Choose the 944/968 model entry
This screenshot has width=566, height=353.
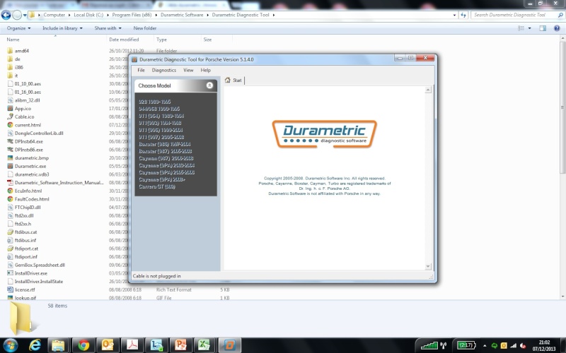tap(159, 109)
